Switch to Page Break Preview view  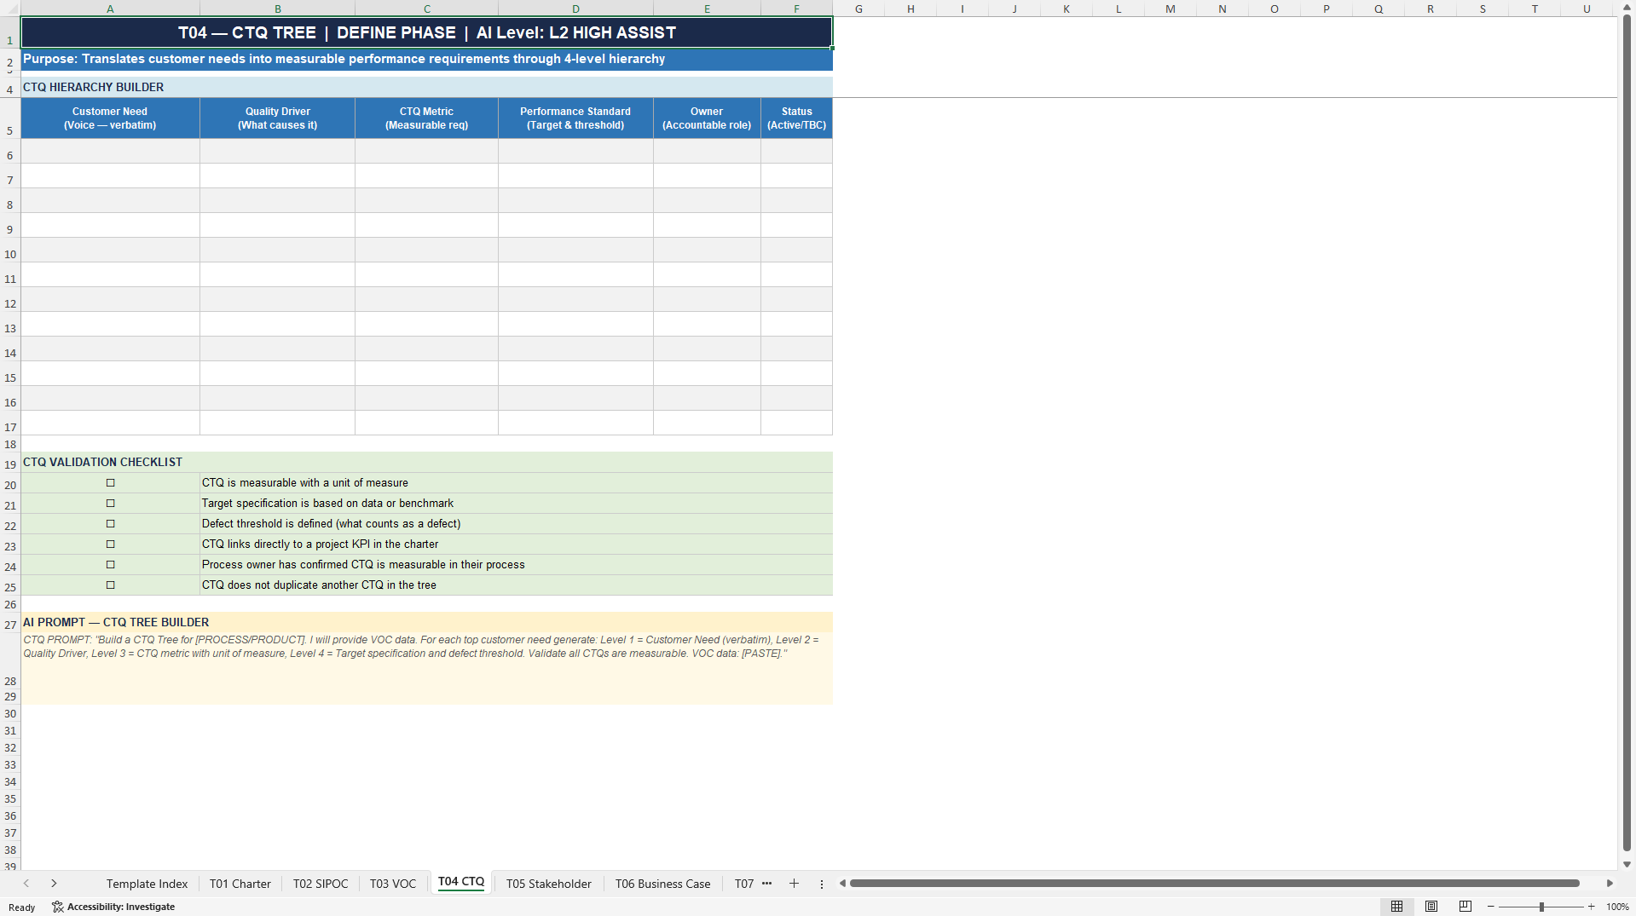click(x=1465, y=907)
